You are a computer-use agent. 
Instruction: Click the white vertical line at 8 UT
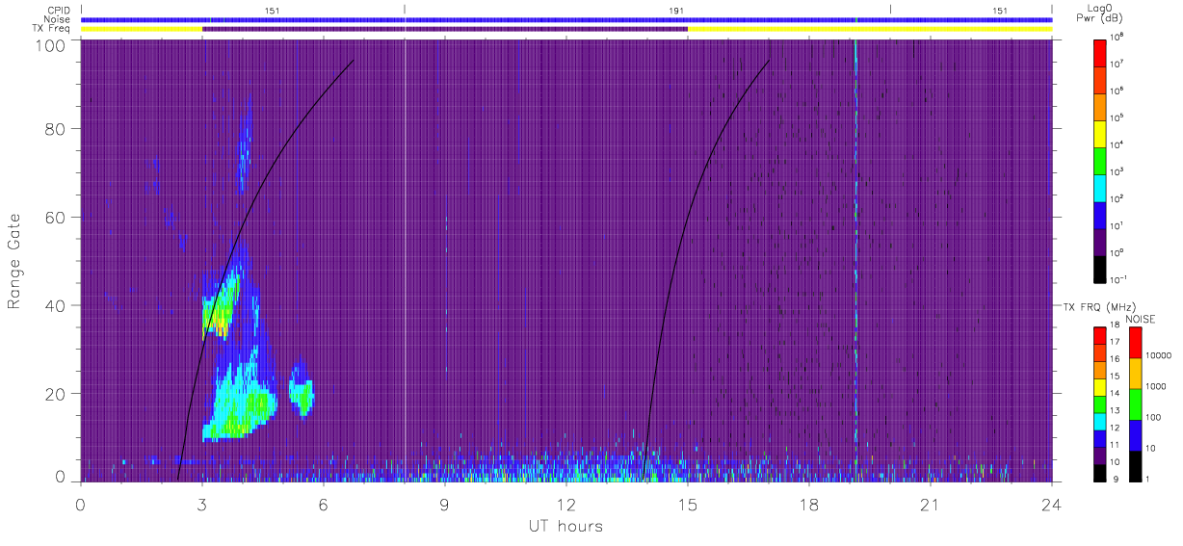406,260
